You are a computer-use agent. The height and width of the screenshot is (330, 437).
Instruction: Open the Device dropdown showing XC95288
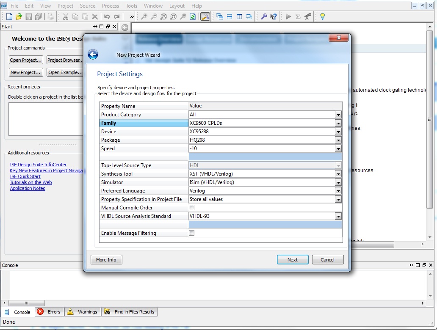pyautogui.click(x=338, y=132)
